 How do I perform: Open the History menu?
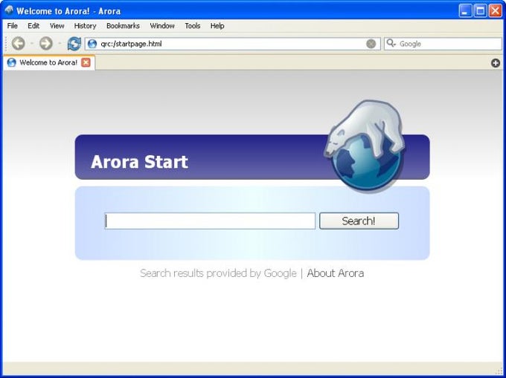tap(85, 26)
